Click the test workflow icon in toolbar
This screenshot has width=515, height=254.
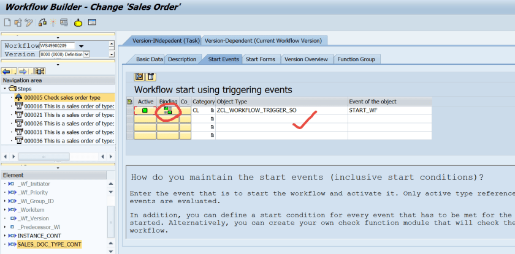coord(64,23)
